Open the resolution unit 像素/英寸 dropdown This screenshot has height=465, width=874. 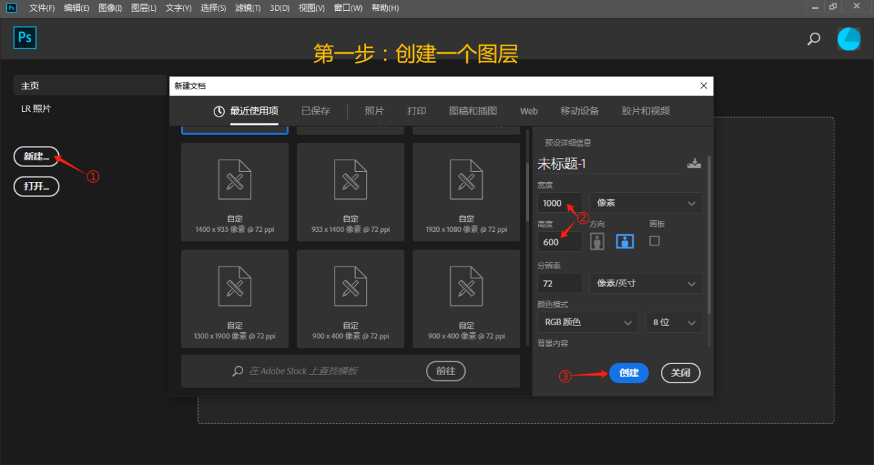(646, 283)
